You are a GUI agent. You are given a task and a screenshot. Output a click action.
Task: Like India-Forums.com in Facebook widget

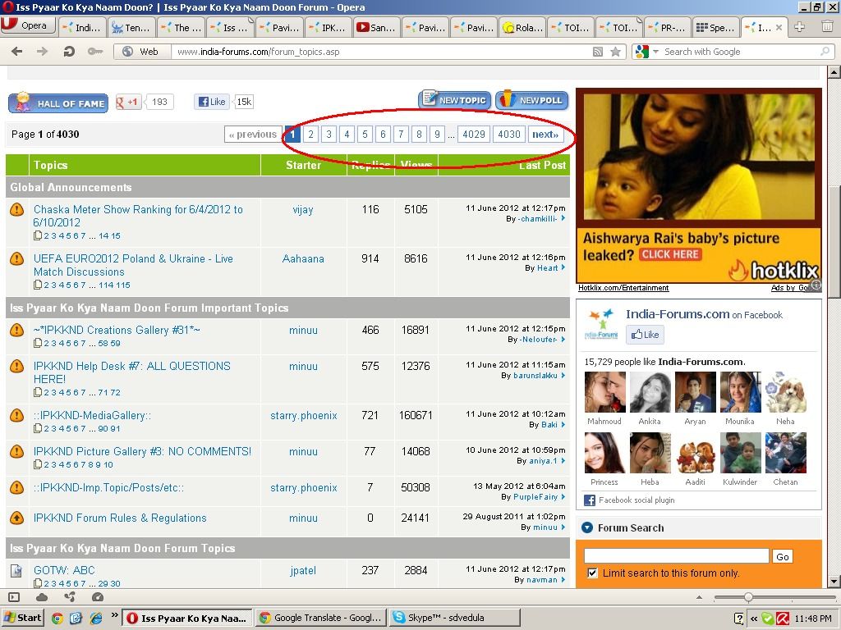point(646,335)
